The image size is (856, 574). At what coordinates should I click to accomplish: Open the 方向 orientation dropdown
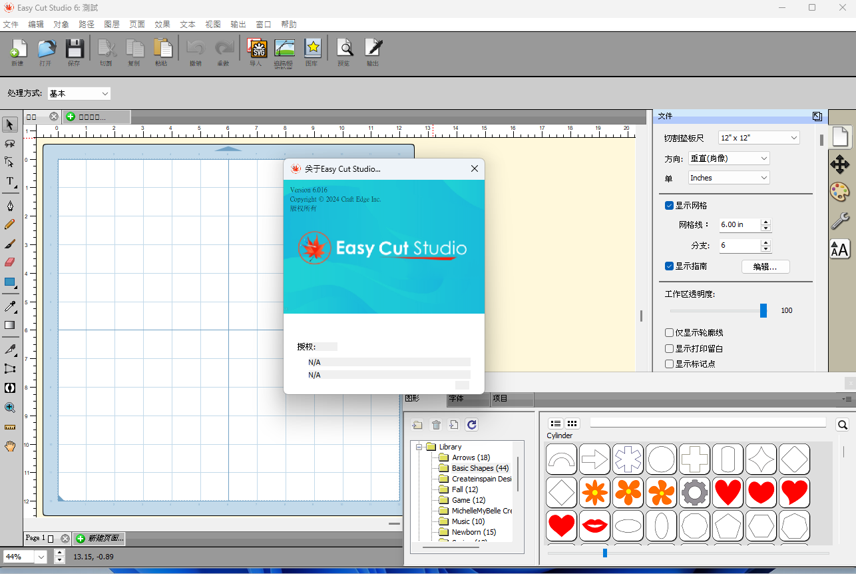pos(728,158)
